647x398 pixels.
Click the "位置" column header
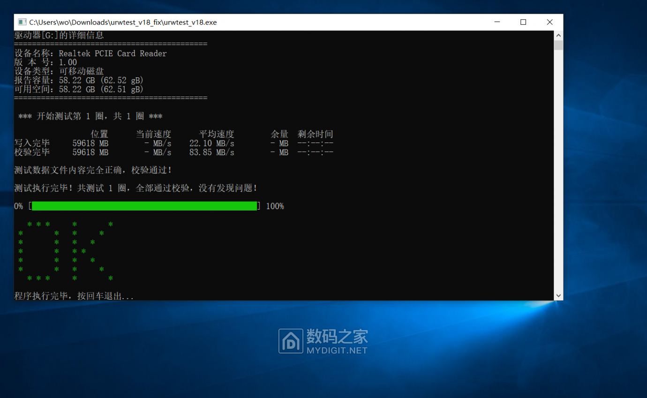pos(99,134)
